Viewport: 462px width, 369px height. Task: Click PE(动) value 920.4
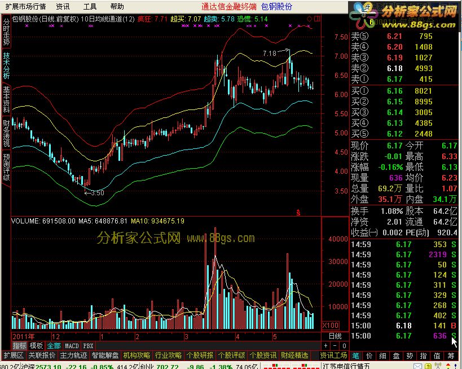(x=447, y=232)
